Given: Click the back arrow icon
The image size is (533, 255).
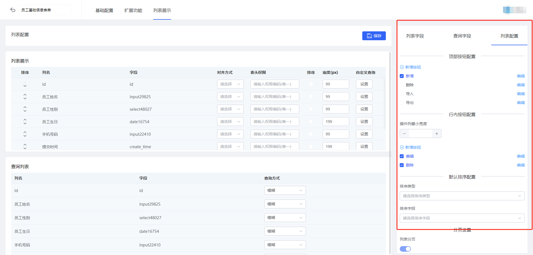Looking at the screenshot, I should tap(13, 10).
